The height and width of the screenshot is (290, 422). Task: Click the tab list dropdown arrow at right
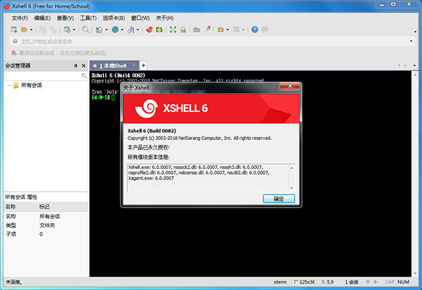(x=414, y=65)
